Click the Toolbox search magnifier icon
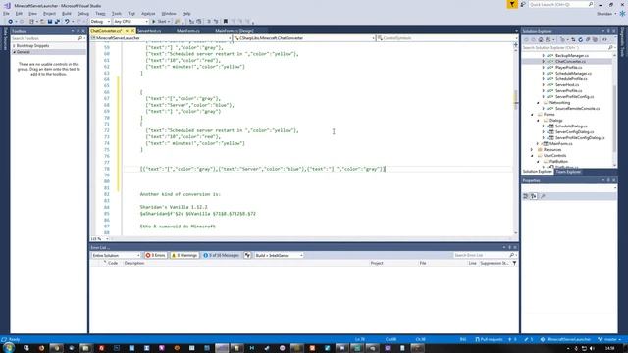The height and width of the screenshot is (353, 628). [x=80, y=38]
